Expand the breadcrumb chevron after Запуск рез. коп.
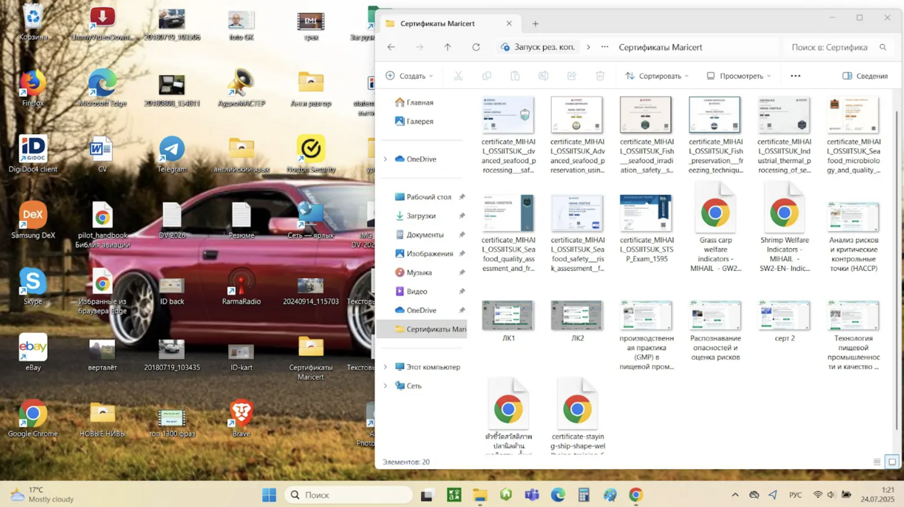Screen dimensions: 904x507 (588, 47)
